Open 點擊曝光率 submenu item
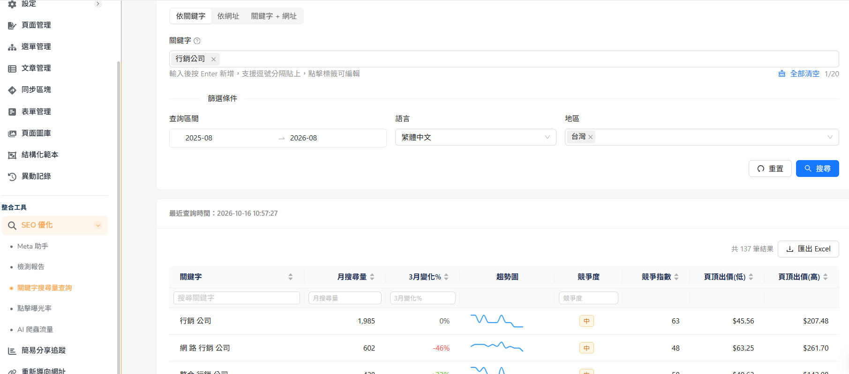849x374 pixels. tap(35, 308)
